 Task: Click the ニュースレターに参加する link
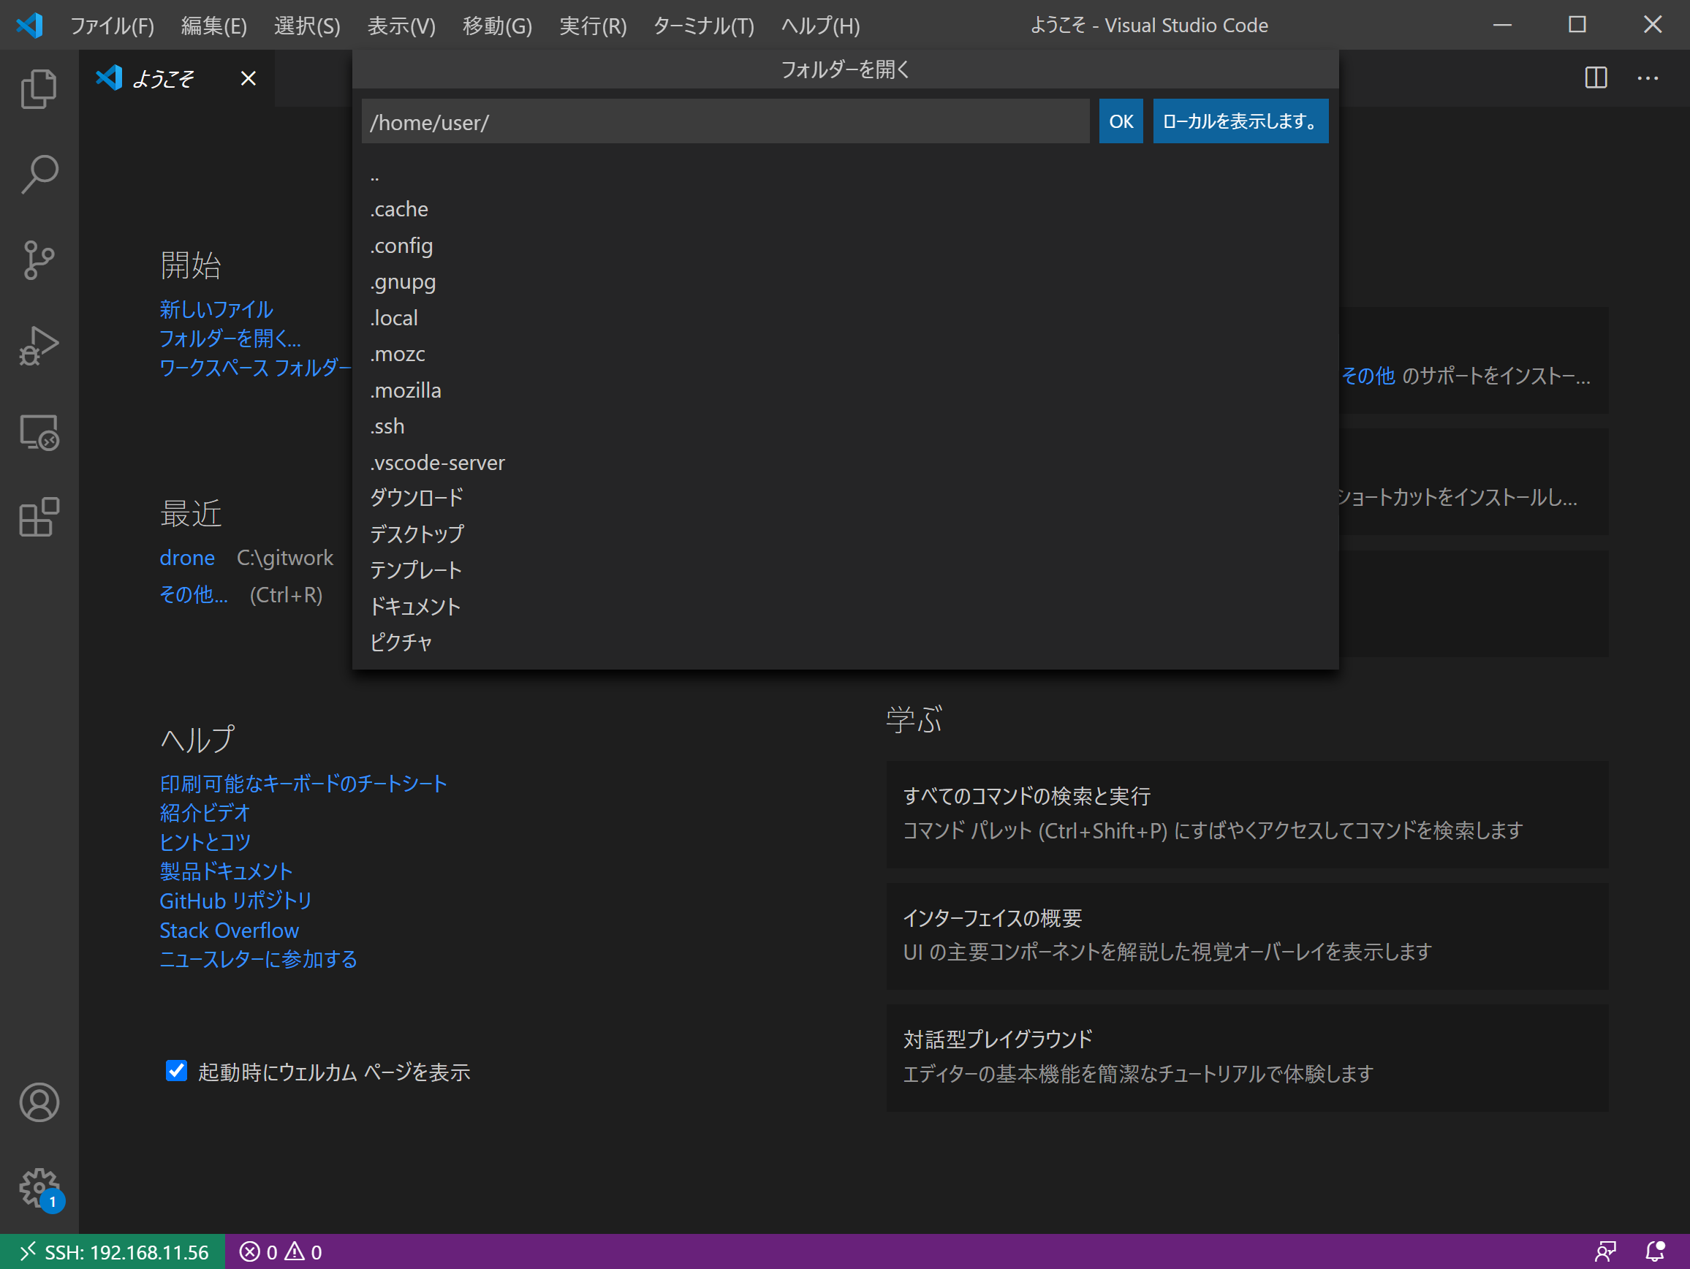tap(258, 960)
